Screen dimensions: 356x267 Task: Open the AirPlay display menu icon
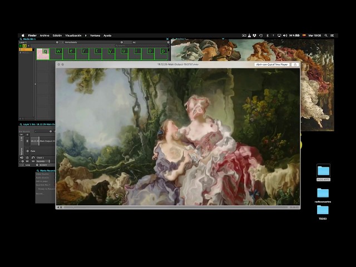coord(279,36)
